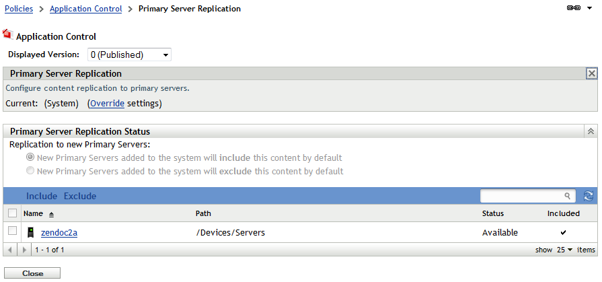Viewport: 602px width, 282px height.
Task: Go to the next page of results
Action: pos(24,250)
